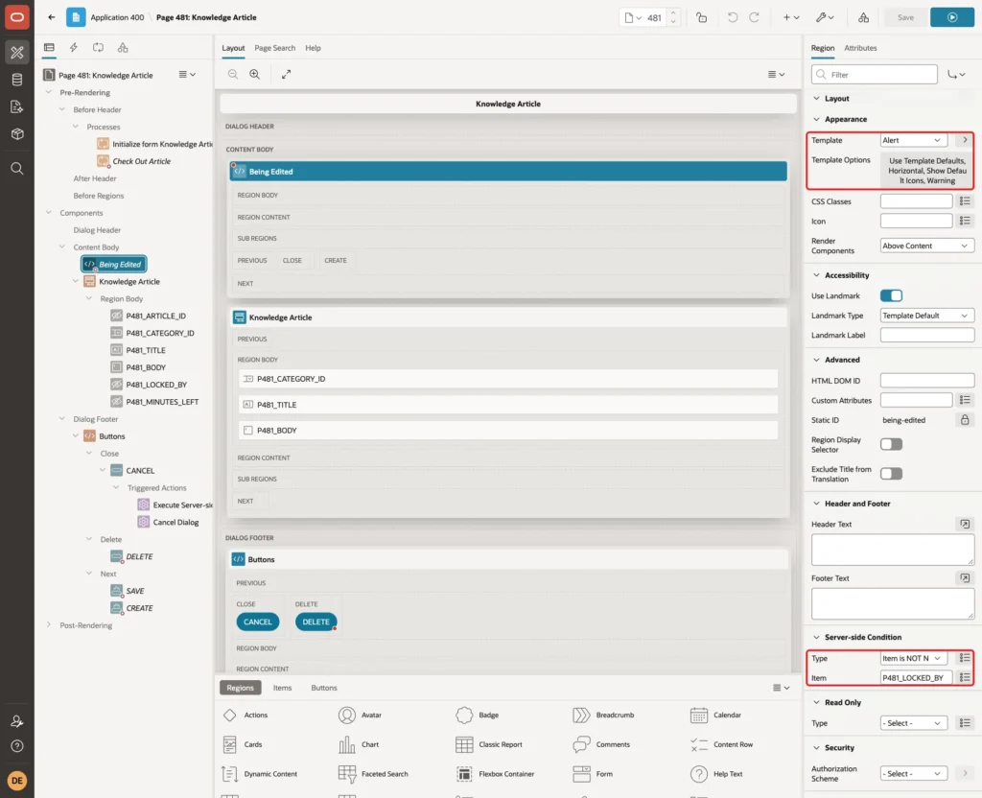The height and width of the screenshot is (798, 982).
Task: Open Authorization Scheme dropdown
Action: pyautogui.click(x=913, y=774)
